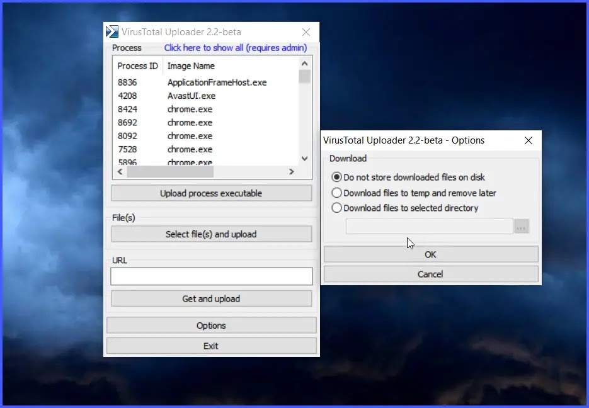The height and width of the screenshot is (408, 589).
Task: Select the AvastUI.exe process row
Action: click(x=206, y=96)
